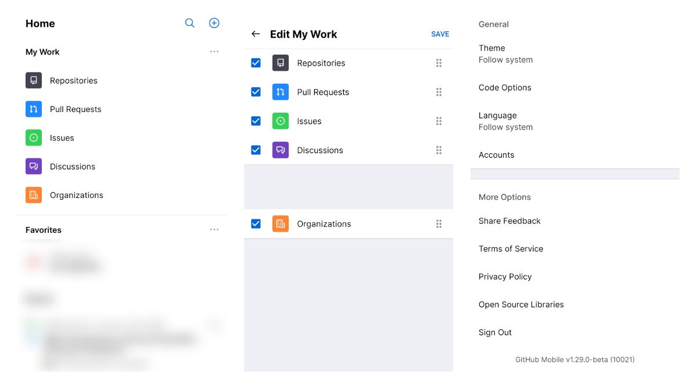This screenshot has height=389, width=697.
Task: Click the GitHub Mobile version text
Action: pos(575,360)
